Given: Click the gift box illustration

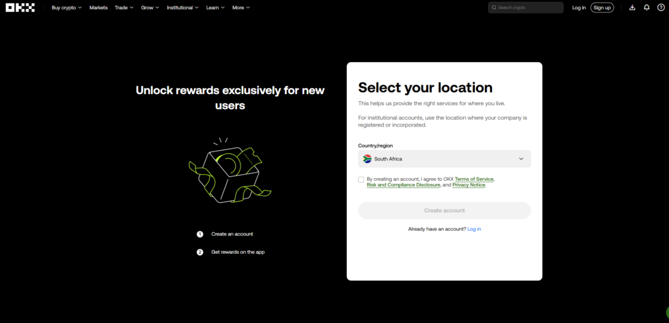Looking at the screenshot, I should [x=229, y=170].
